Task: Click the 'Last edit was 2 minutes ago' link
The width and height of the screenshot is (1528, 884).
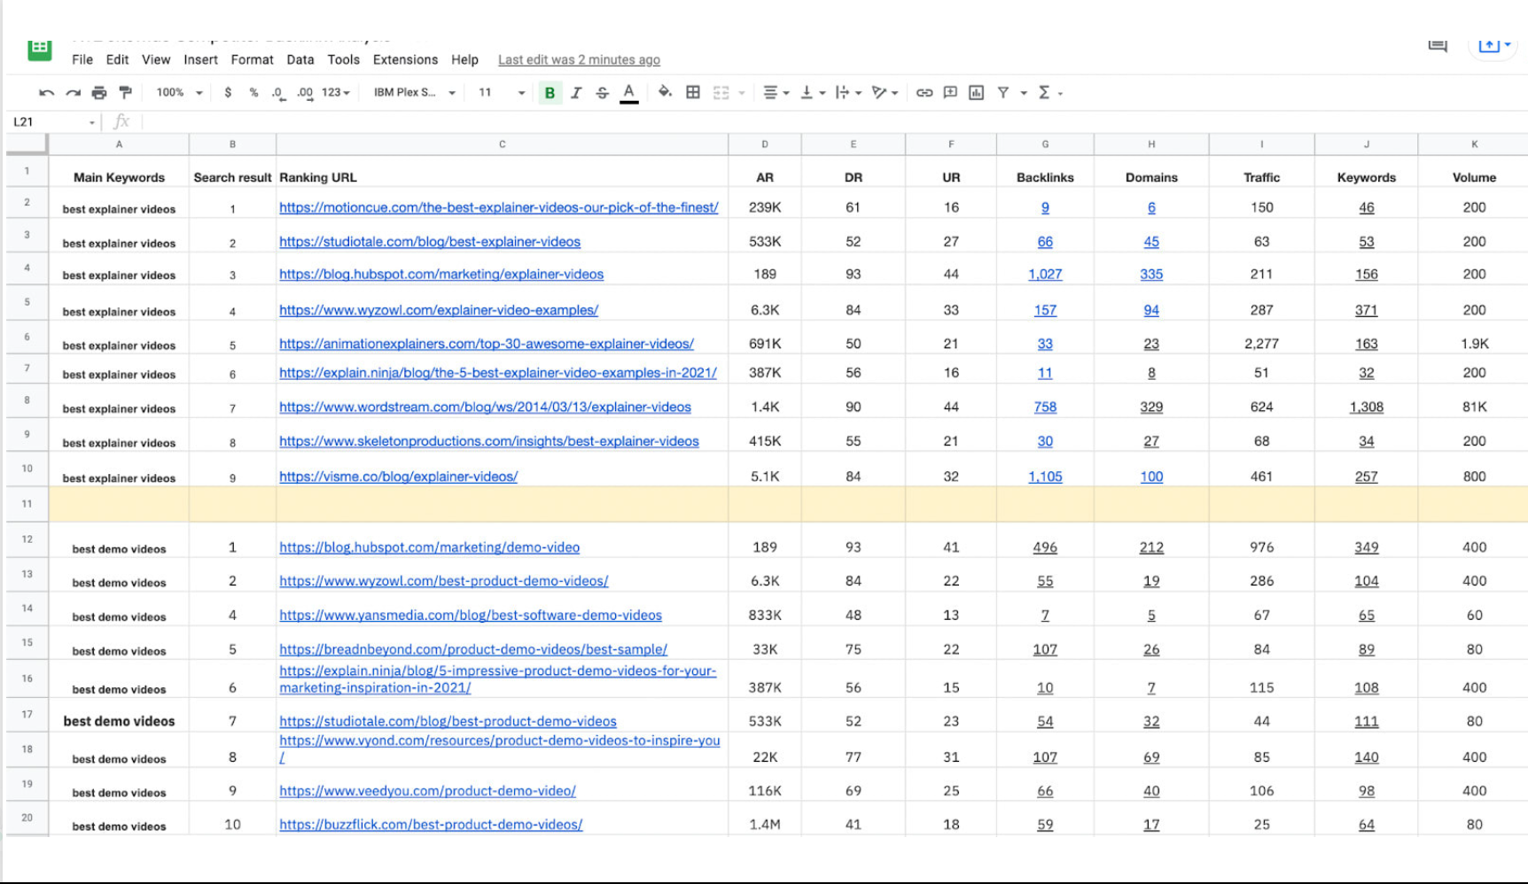Action: 579,59
